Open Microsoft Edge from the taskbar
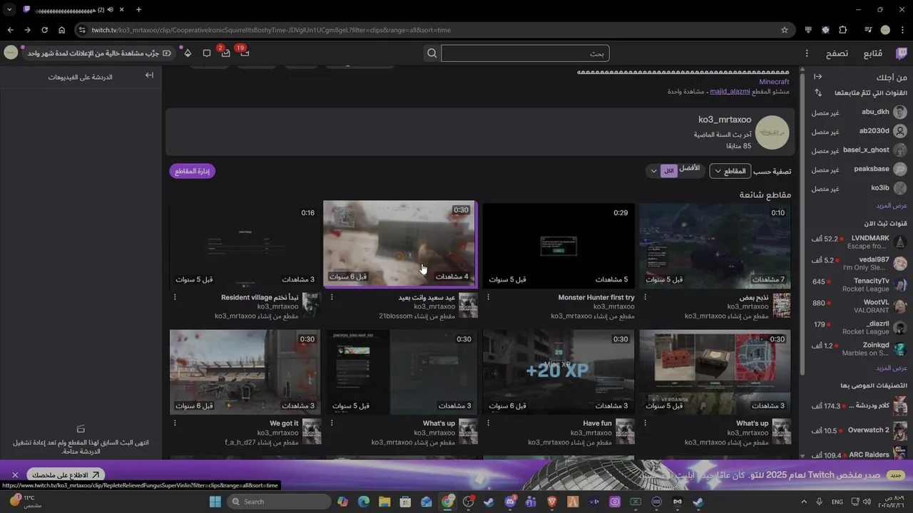 coord(364,502)
